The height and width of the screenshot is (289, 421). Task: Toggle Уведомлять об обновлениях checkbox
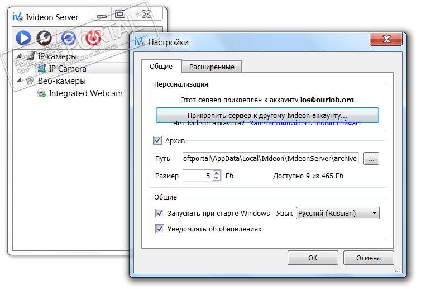click(160, 229)
